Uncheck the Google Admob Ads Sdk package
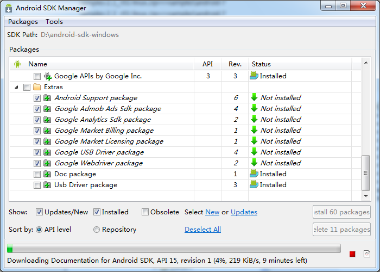 (x=37, y=109)
